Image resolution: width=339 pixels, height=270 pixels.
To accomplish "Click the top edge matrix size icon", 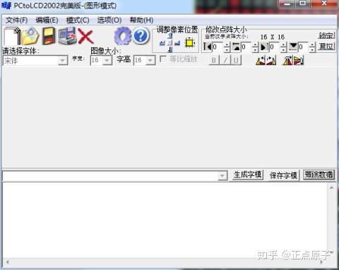I will pos(236,47).
